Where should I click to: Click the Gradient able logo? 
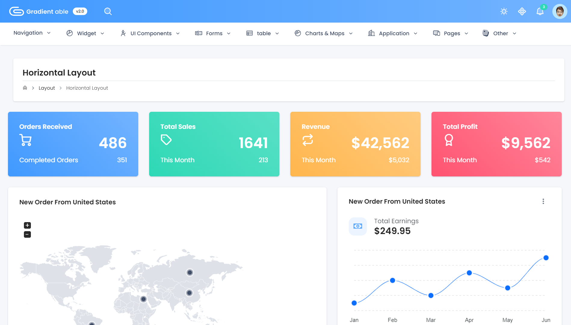[x=39, y=11]
